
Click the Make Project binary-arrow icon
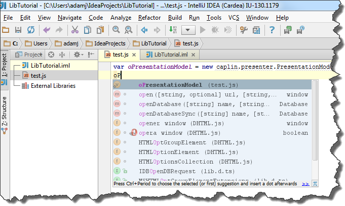pos(173,30)
